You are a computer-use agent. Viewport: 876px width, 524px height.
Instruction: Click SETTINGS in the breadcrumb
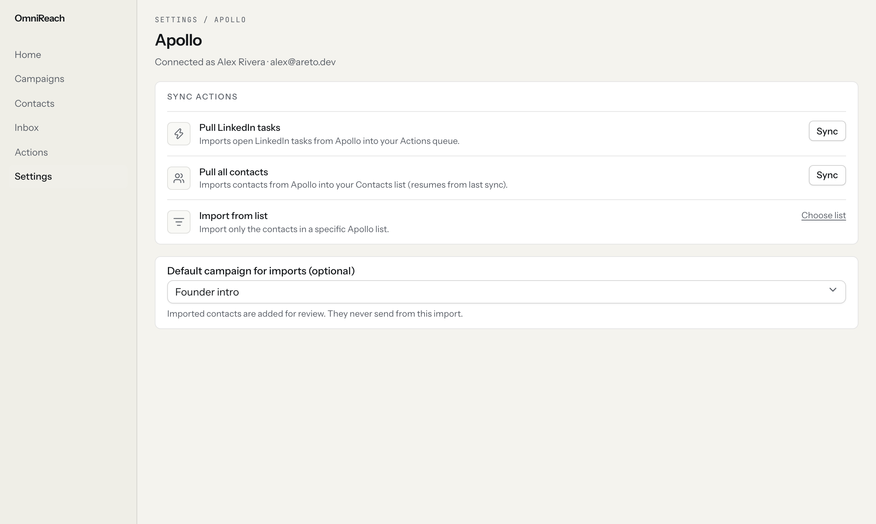(176, 20)
